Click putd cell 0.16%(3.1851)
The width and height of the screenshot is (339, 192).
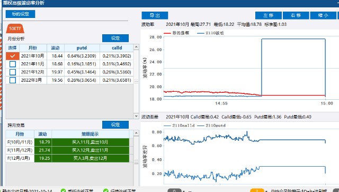click(x=82, y=64)
